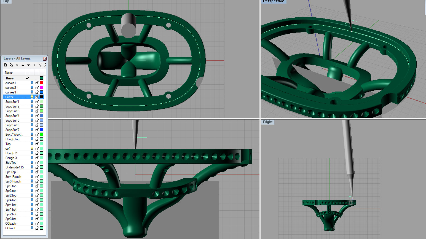Click the padlock on Underside115 layer
Screen dimensions: 426x239
click(37, 167)
